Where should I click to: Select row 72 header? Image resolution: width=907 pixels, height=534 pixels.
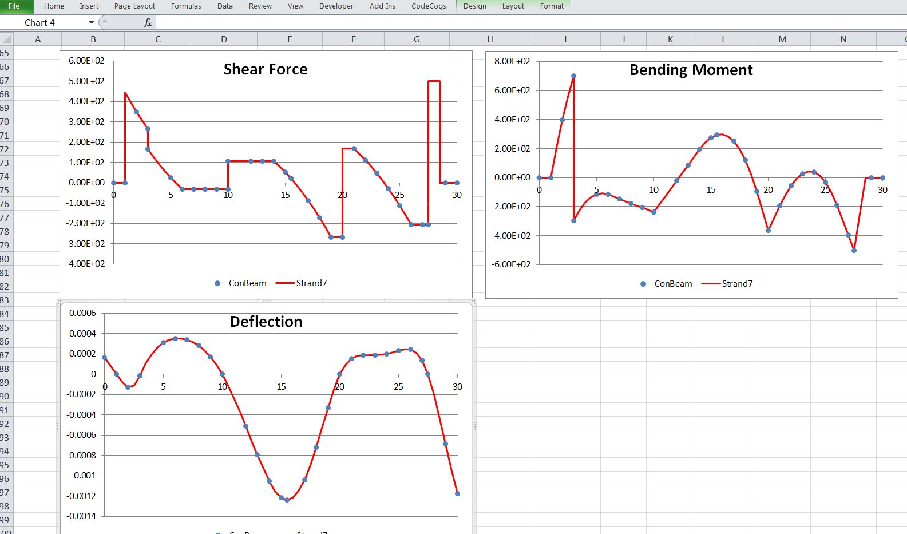[x=5, y=149]
